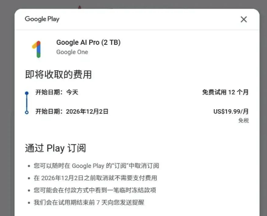
Task: Click the 通过 Play 订阅 heading
Action: point(56,148)
